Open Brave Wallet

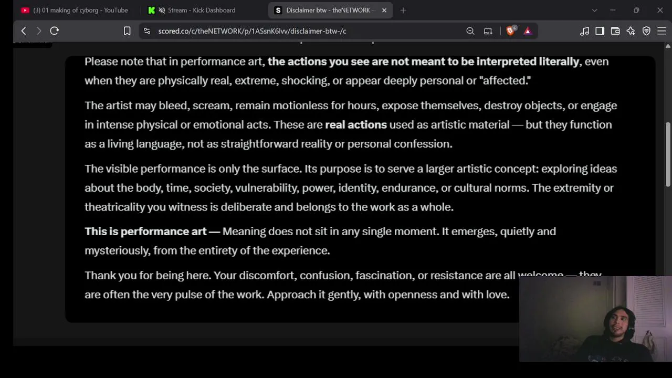tap(615, 31)
